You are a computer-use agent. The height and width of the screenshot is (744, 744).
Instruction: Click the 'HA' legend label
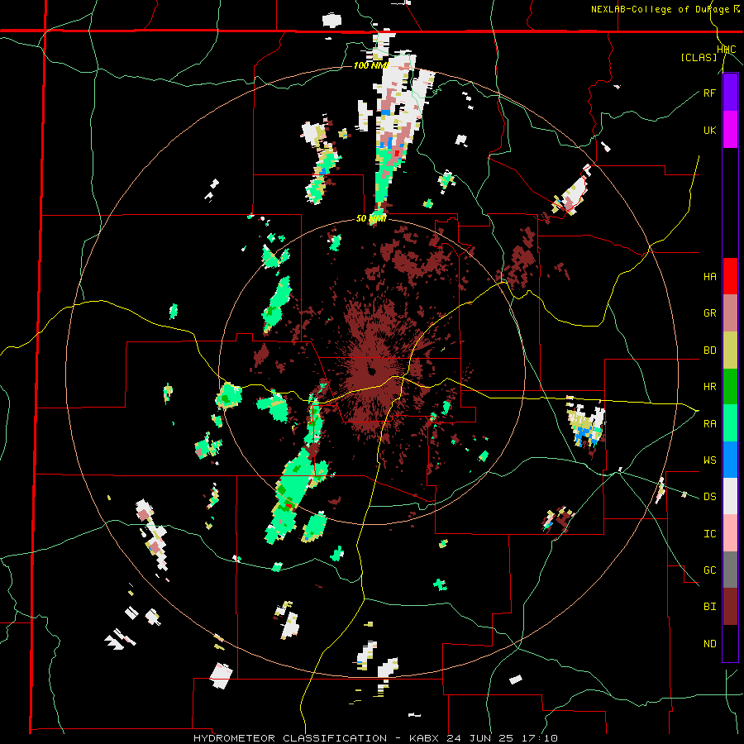[709, 276]
